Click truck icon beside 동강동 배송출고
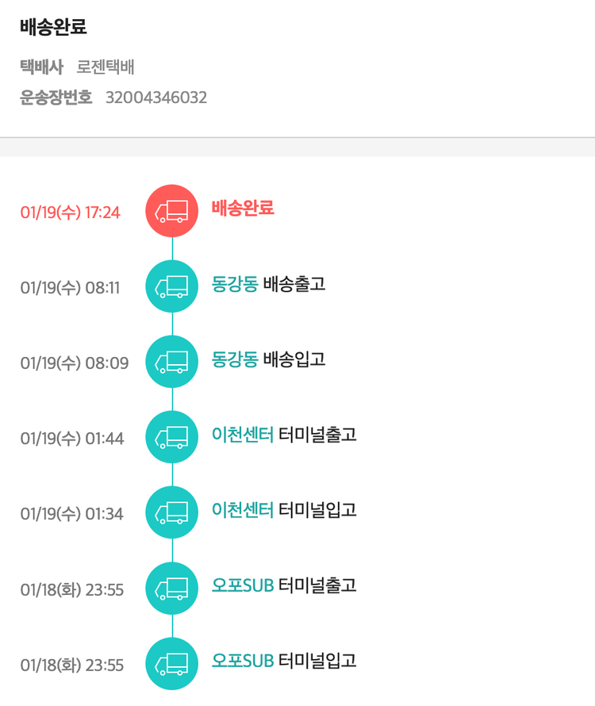 click(x=171, y=286)
